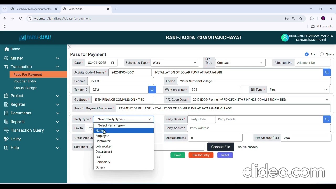The height and width of the screenshot is (189, 336).
Task: Click the Help question icon
Action: pyautogui.click(x=6, y=148)
